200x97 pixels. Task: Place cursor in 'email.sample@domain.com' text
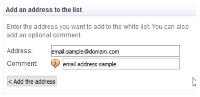[85, 52]
